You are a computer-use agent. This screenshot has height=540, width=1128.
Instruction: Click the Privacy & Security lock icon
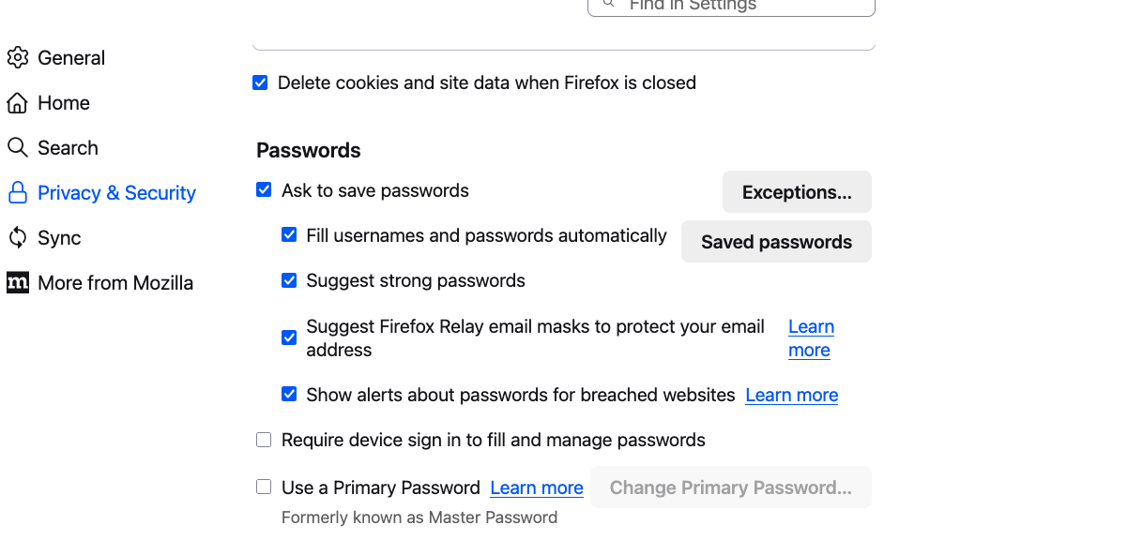point(17,193)
